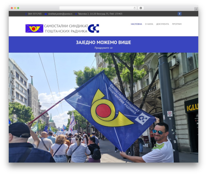Screen dimensions: 207x175
Task: Click sindikat.poste@posta.rs email link
Action: (60, 14)
